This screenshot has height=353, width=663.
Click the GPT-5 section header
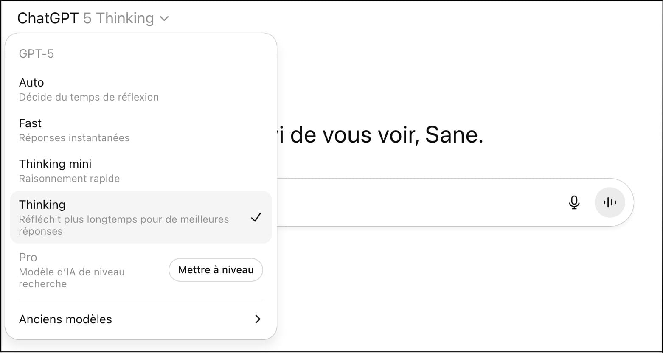click(37, 54)
